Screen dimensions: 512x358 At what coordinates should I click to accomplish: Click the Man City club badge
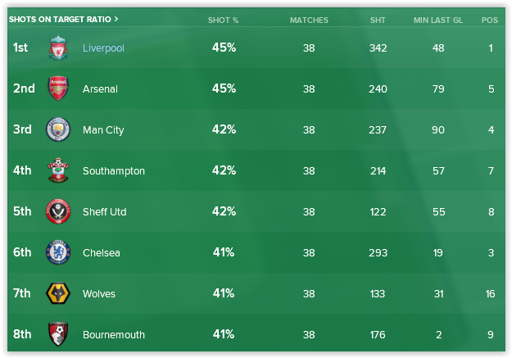(x=58, y=129)
